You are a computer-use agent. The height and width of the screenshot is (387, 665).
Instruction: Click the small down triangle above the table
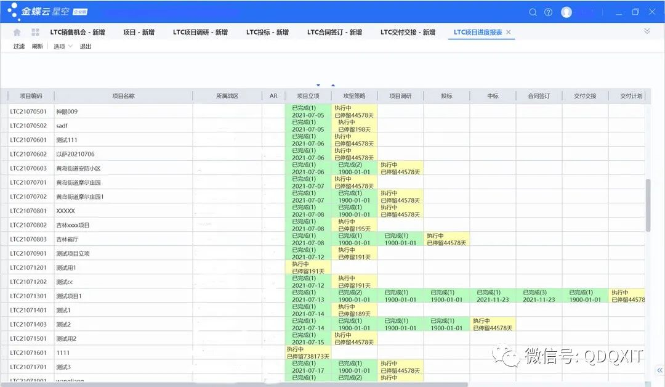point(318,85)
